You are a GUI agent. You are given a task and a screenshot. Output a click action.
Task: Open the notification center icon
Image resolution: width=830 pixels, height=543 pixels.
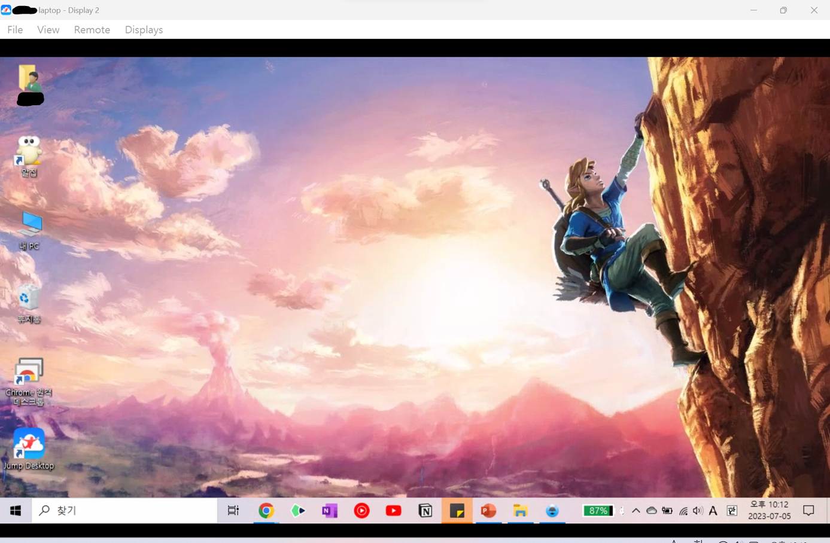[808, 511]
